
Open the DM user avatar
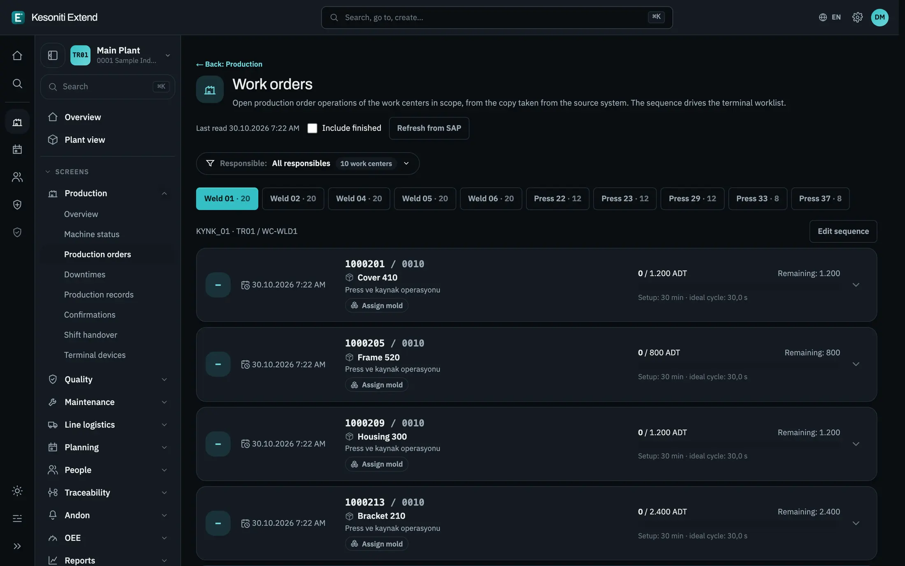(x=879, y=17)
